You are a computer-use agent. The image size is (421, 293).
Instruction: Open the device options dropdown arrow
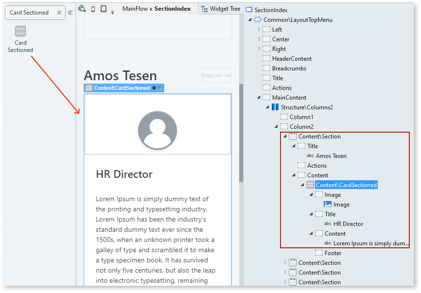(x=113, y=12)
